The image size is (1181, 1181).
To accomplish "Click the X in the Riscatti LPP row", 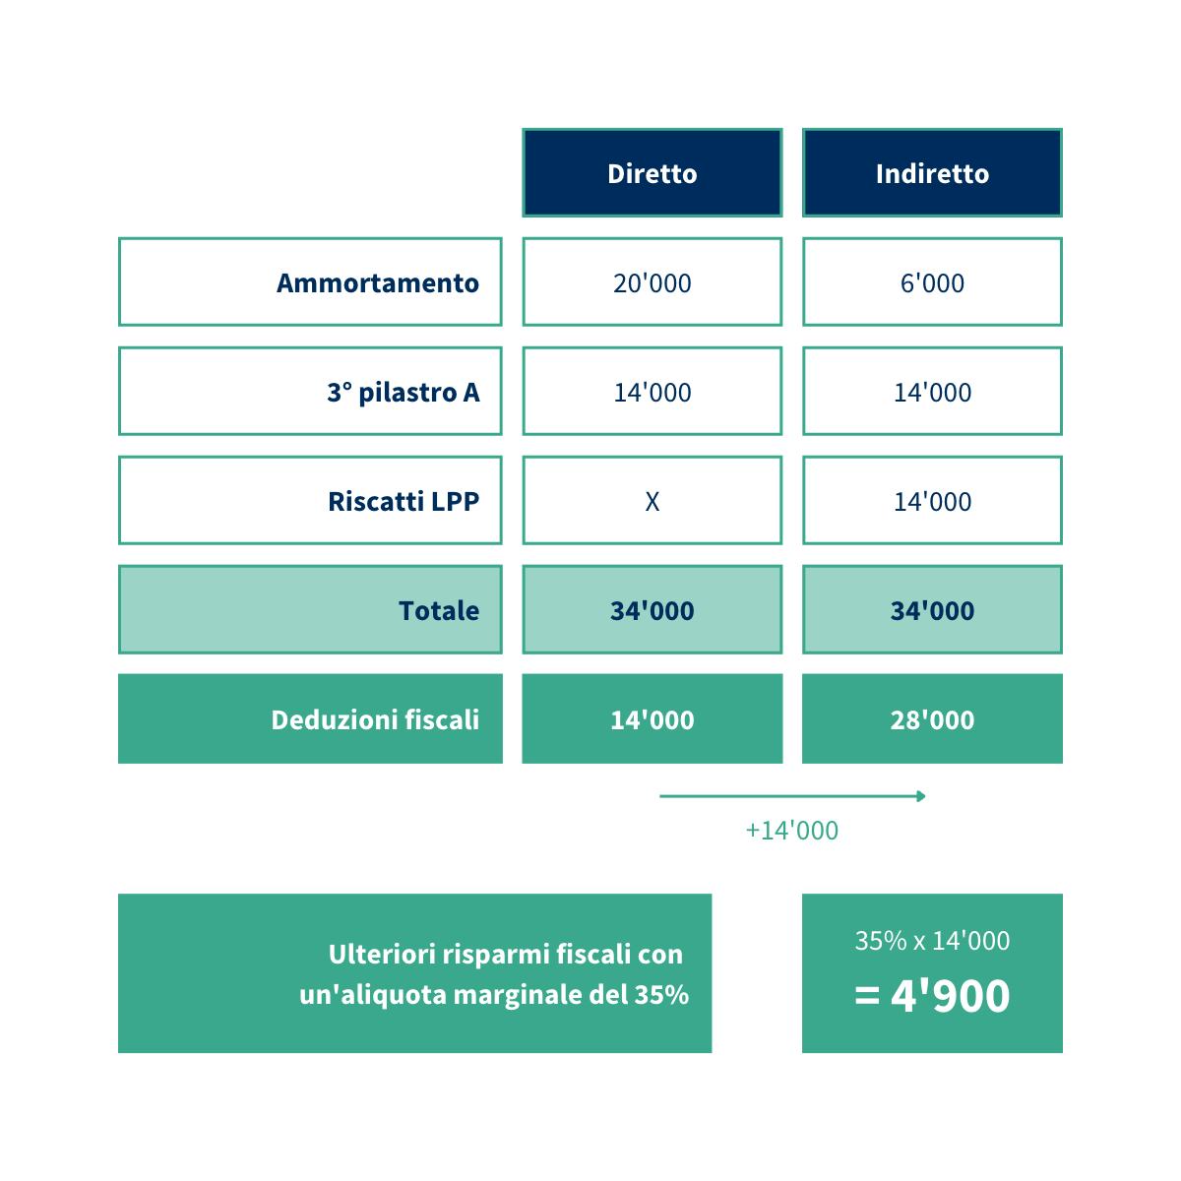I will pos(652,502).
